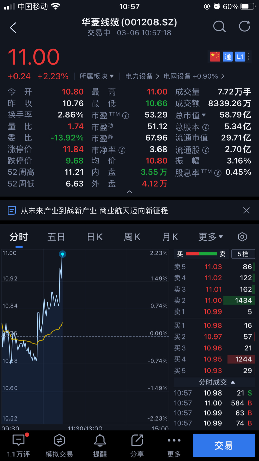Open bottom 更多 three-dots menu

click(174, 445)
